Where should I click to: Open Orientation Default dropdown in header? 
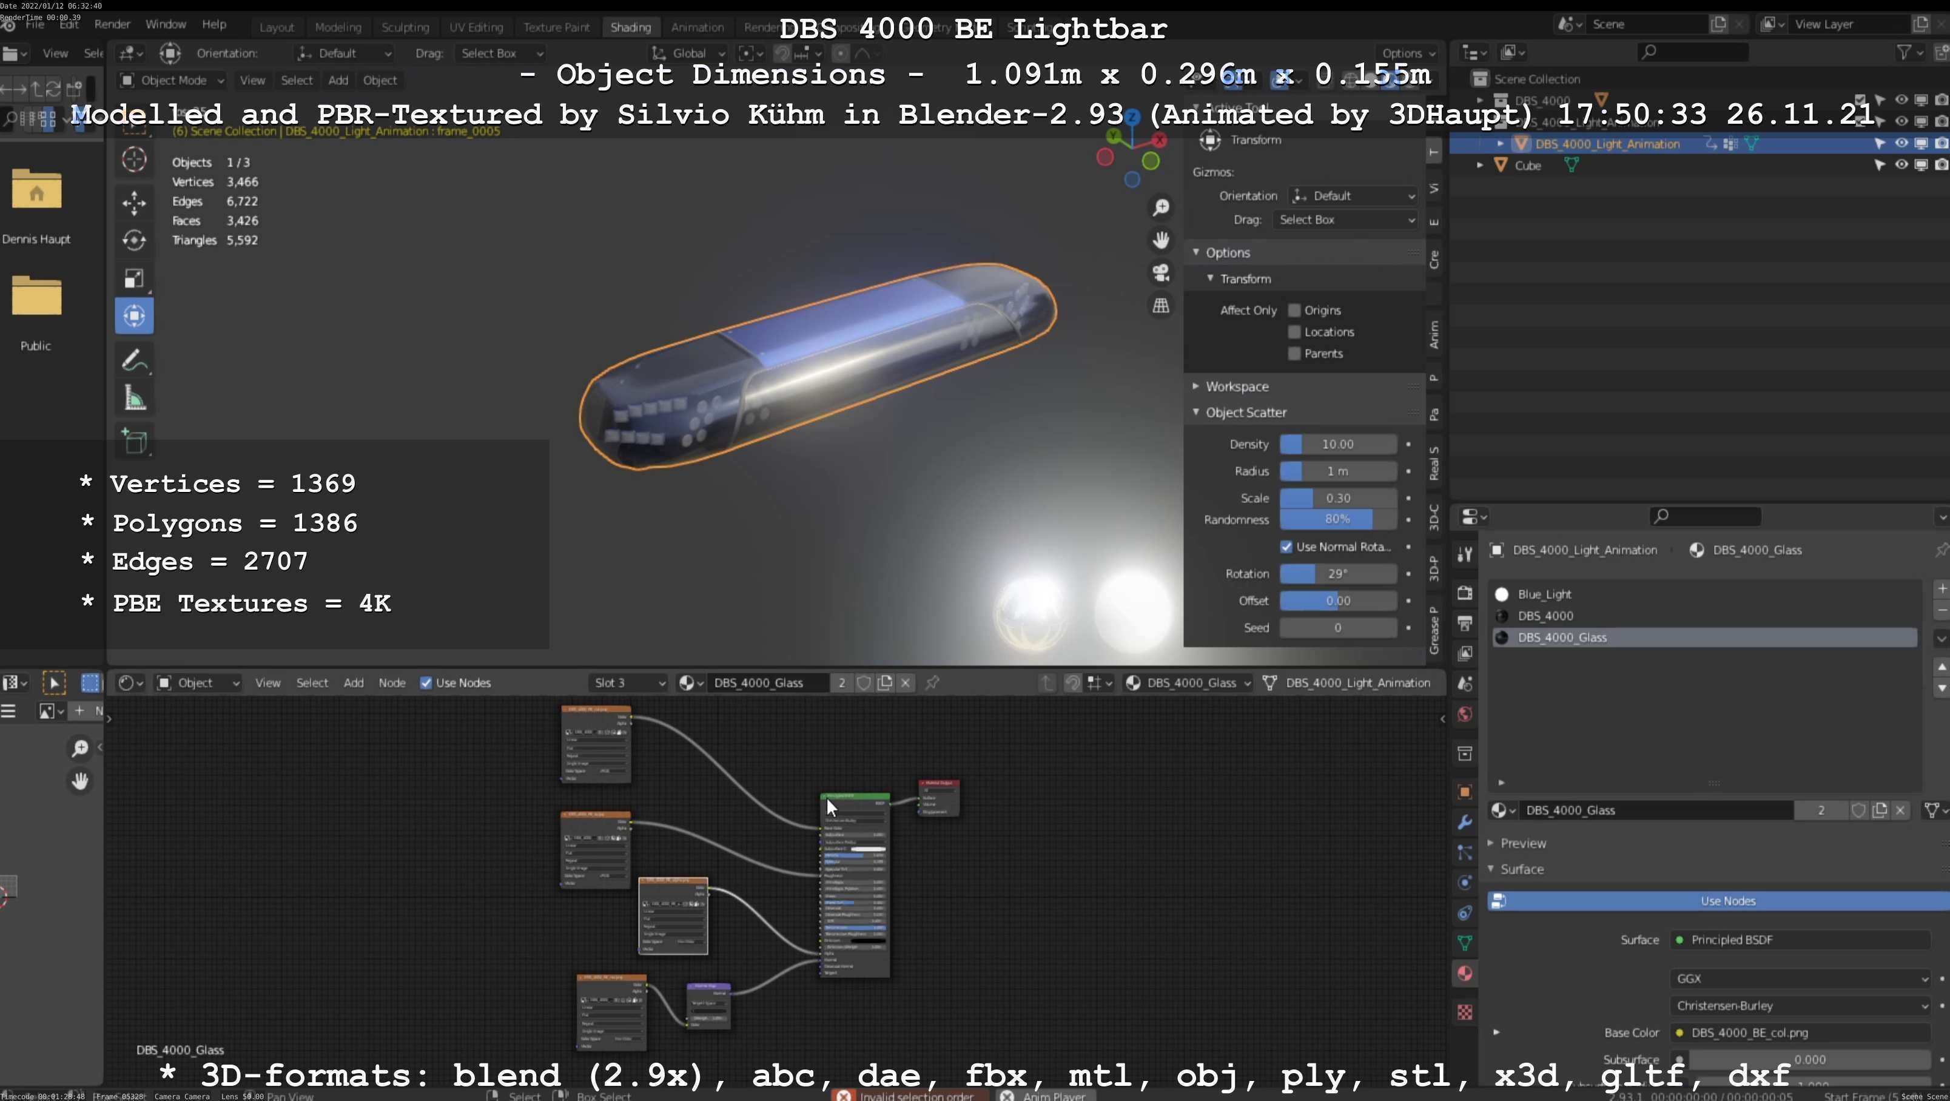[345, 54]
